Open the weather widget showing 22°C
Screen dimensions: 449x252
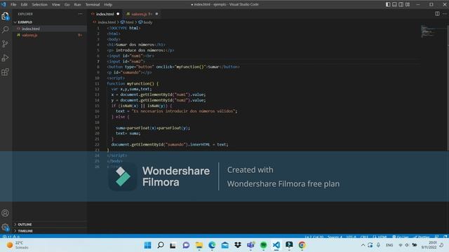(18, 245)
